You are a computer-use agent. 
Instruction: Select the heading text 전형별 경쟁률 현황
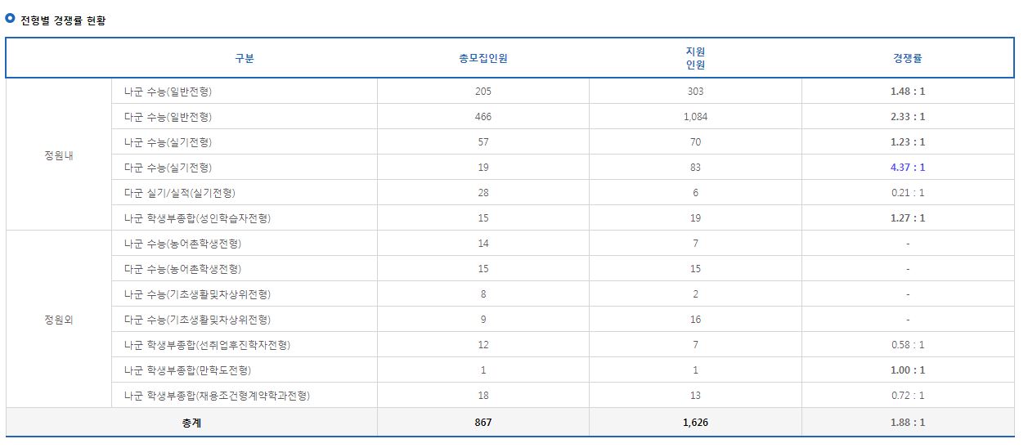pos(63,20)
